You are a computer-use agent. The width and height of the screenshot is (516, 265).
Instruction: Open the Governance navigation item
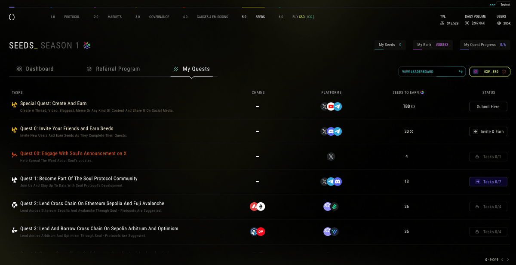[159, 17]
